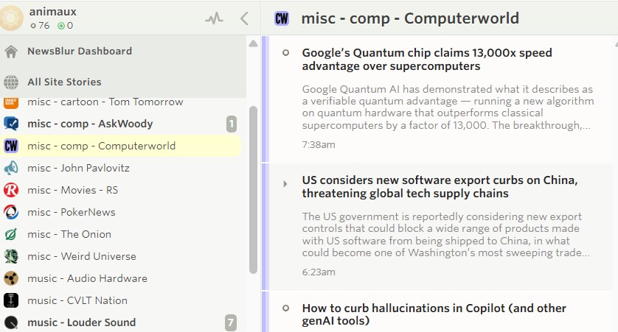Viewport: 618px width, 332px height.
Task: Select the misc - John Pavlovitz feed
Action: tap(78, 168)
